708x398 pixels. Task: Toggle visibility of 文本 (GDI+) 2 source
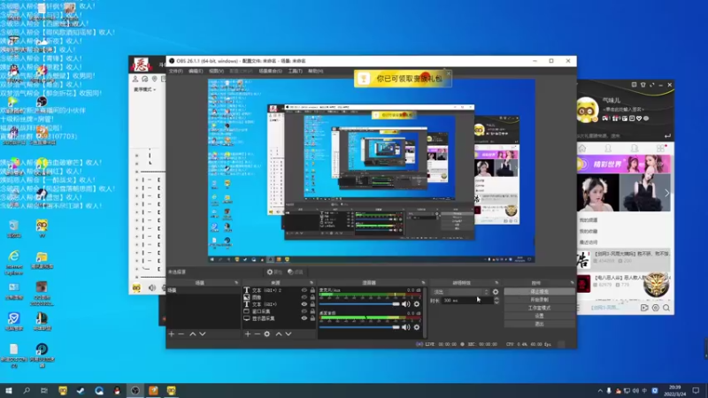(x=304, y=290)
